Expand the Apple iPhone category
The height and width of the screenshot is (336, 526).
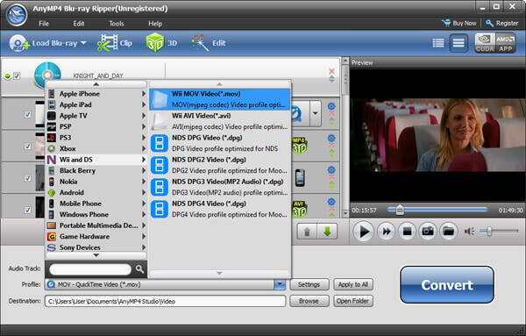(x=96, y=94)
